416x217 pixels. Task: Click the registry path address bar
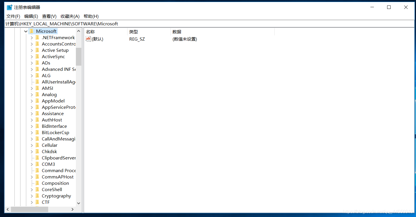pos(209,24)
